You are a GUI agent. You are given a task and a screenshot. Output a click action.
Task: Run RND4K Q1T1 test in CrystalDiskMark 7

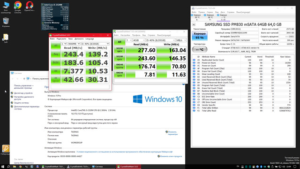click(120, 74)
